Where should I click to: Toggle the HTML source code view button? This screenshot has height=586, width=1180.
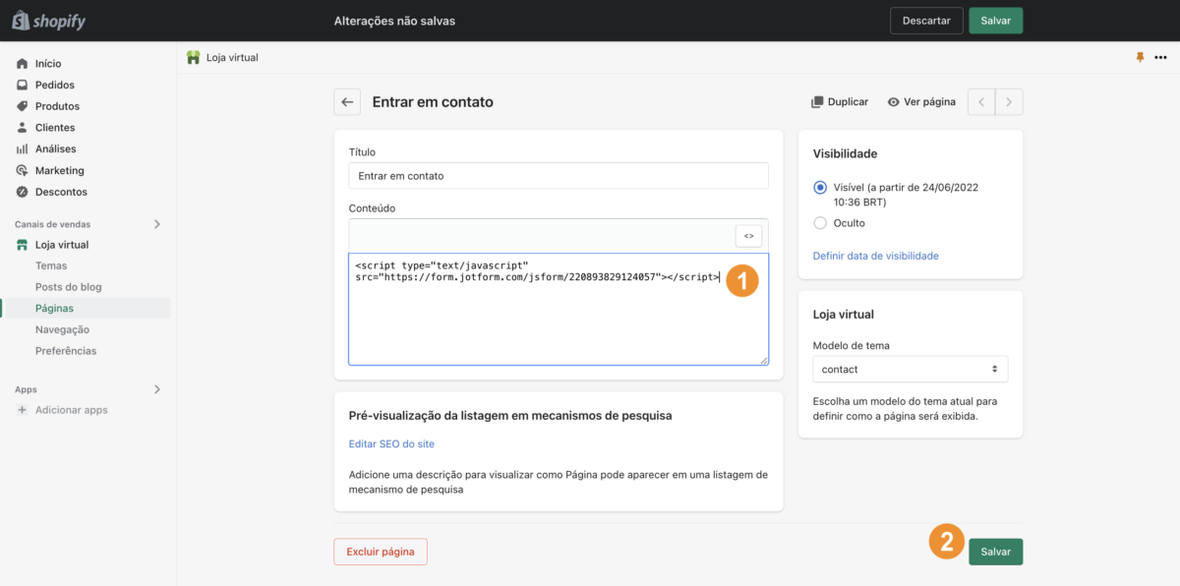tap(748, 236)
